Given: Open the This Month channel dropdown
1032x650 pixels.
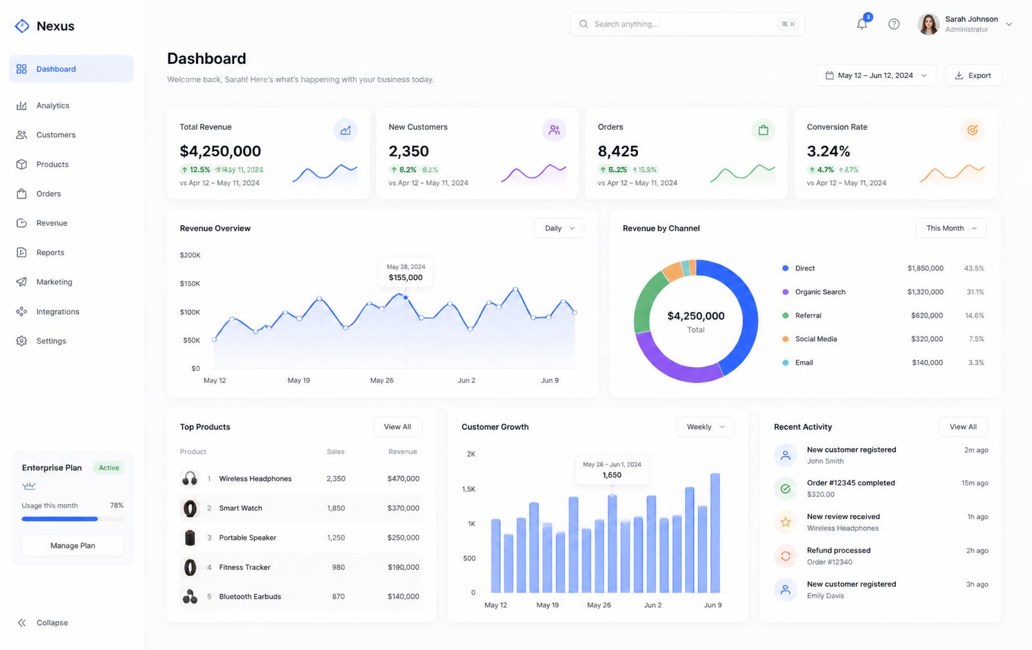Looking at the screenshot, I should (x=951, y=228).
